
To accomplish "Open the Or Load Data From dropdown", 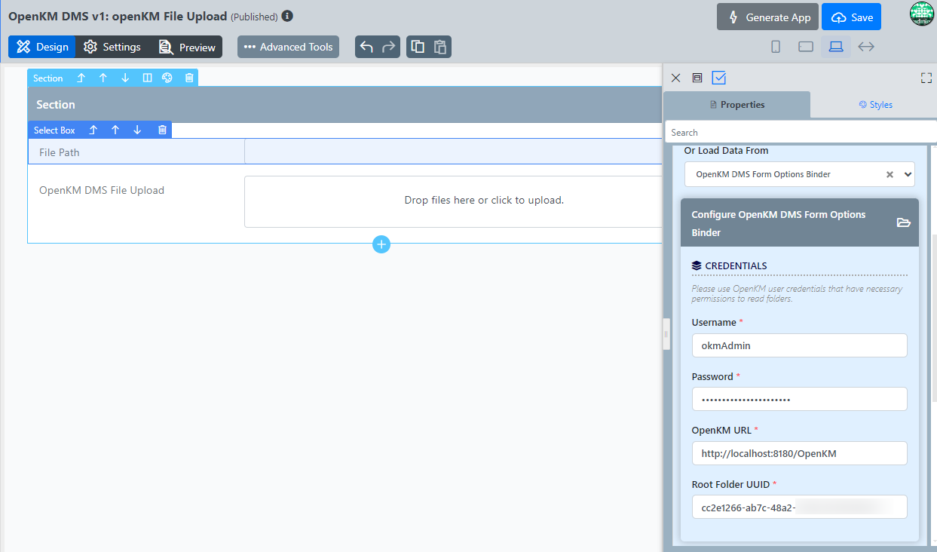I will click(x=907, y=174).
